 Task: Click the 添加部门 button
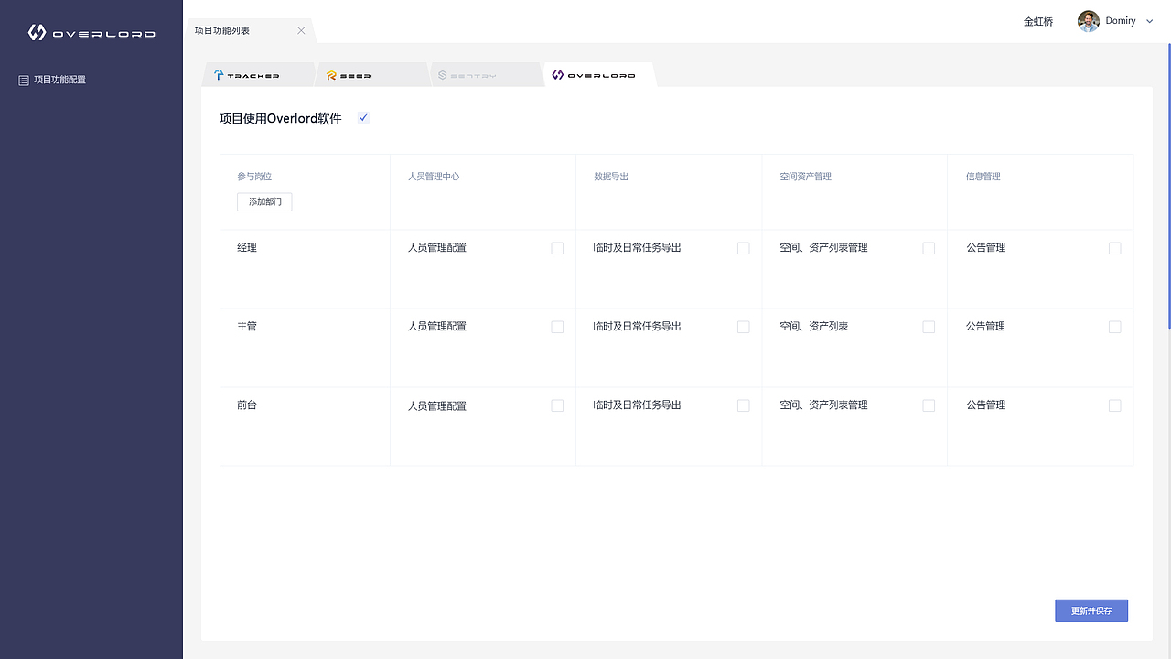pos(263,201)
